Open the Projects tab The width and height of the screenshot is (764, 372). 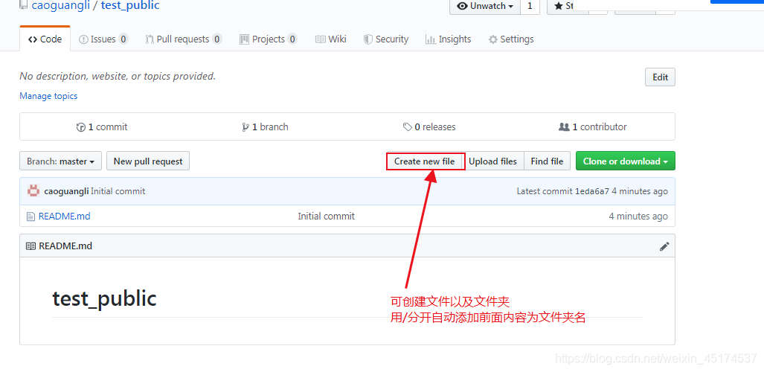tap(269, 39)
